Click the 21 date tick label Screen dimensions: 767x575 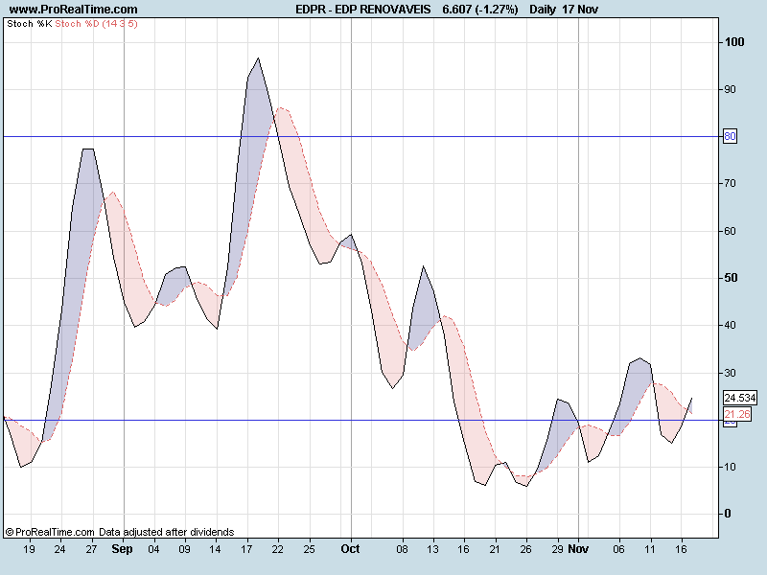pyautogui.click(x=495, y=549)
